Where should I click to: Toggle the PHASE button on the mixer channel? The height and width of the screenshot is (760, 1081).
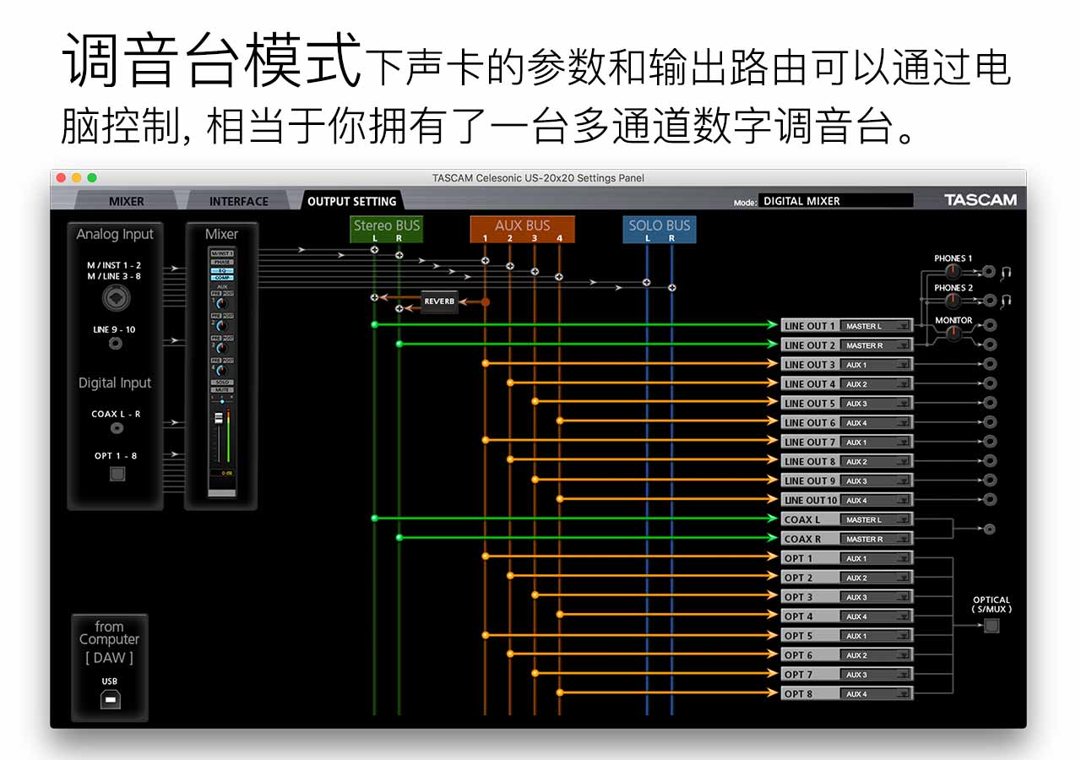pos(221,262)
